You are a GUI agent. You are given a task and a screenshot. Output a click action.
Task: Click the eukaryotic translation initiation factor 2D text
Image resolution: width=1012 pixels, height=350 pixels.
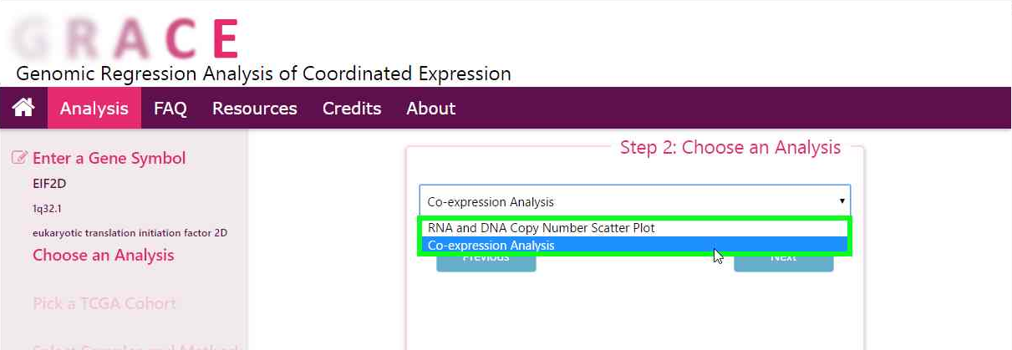click(x=130, y=233)
